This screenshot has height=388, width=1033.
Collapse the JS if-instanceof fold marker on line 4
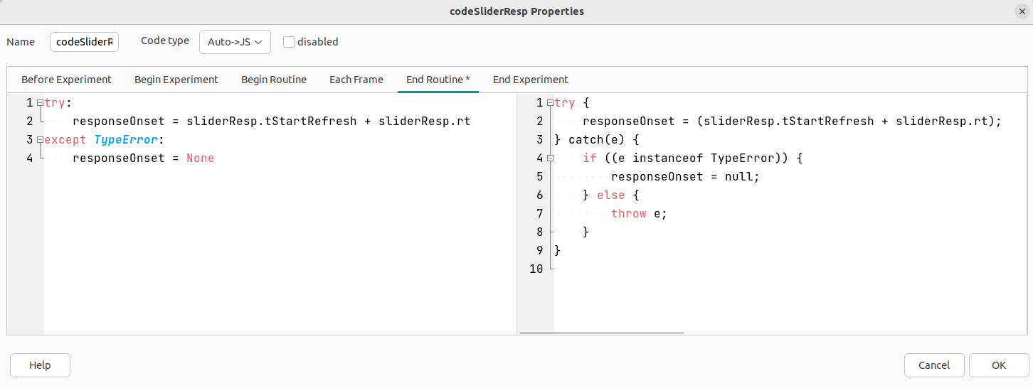[550, 158]
